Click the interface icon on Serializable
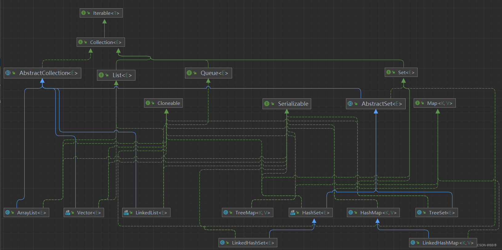The width and height of the screenshot is (502, 250). (x=267, y=104)
